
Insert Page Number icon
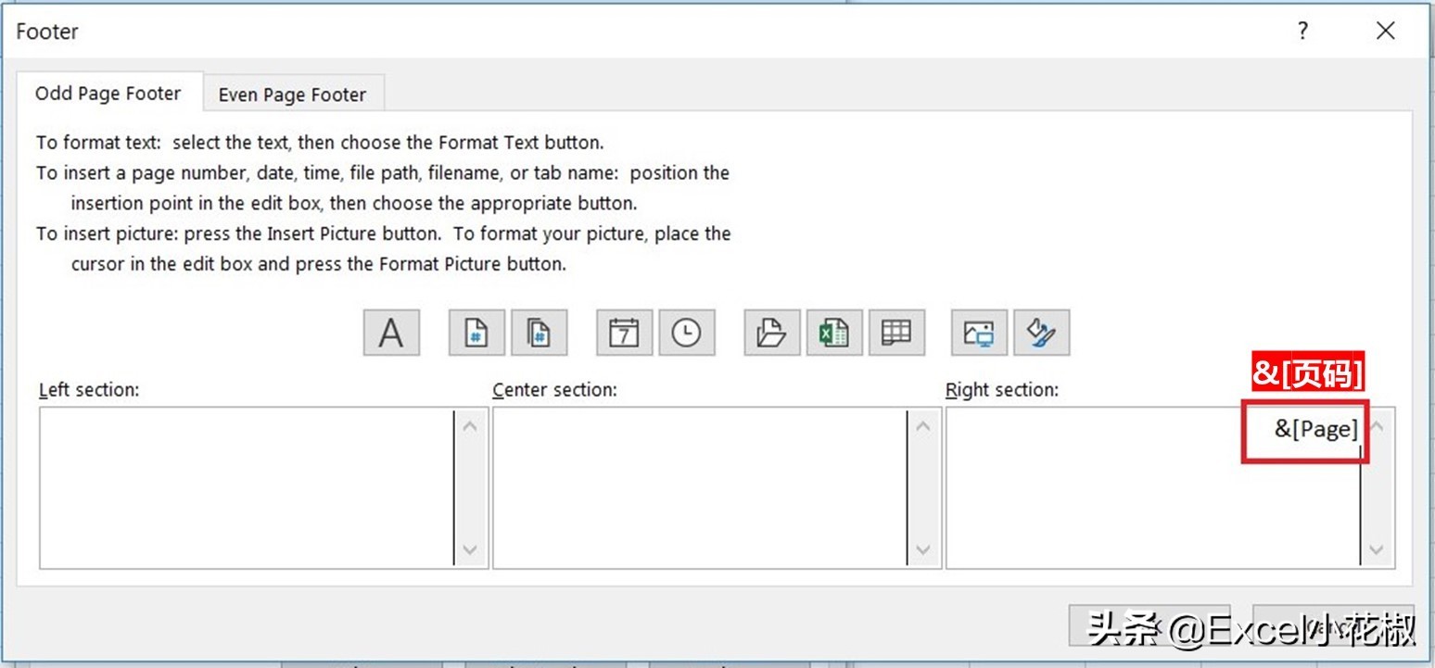[x=476, y=333]
